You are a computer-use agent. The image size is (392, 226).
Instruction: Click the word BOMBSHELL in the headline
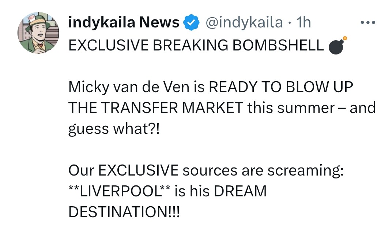[x=278, y=45]
